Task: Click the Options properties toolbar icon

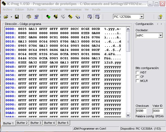Action: (36, 17)
